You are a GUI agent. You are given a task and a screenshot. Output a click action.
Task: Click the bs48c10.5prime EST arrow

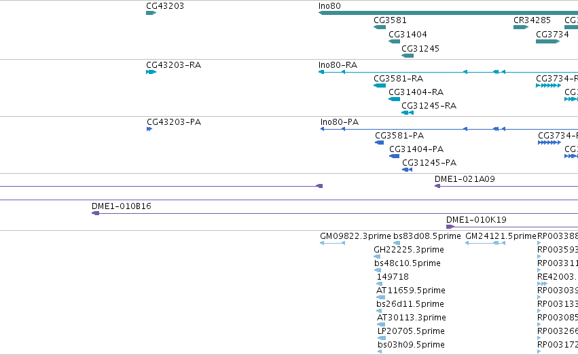pyautogui.click(x=378, y=270)
